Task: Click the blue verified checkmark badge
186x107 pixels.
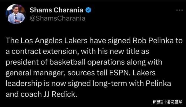Action: [88, 10]
